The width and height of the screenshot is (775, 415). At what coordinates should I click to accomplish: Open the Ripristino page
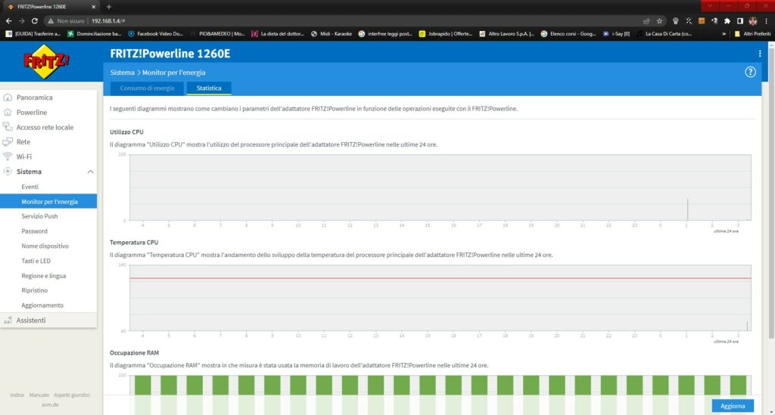coord(35,290)
